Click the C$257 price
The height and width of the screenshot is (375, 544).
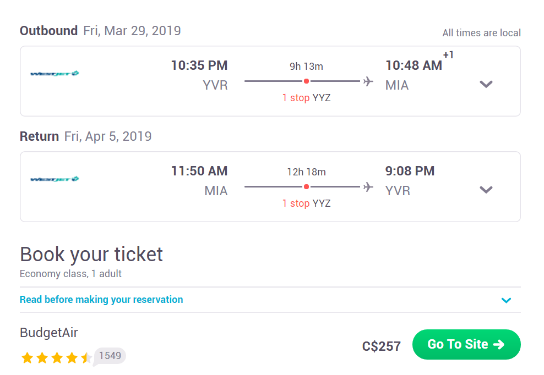pos(381,346)
